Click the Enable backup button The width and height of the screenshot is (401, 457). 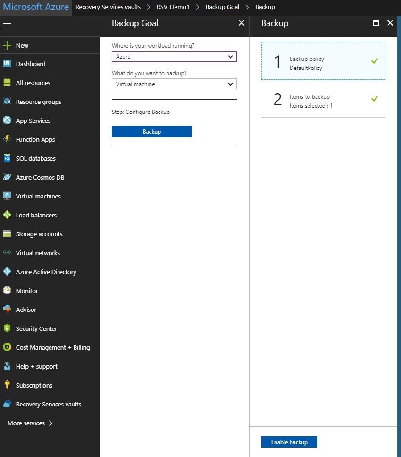point(289,441)
